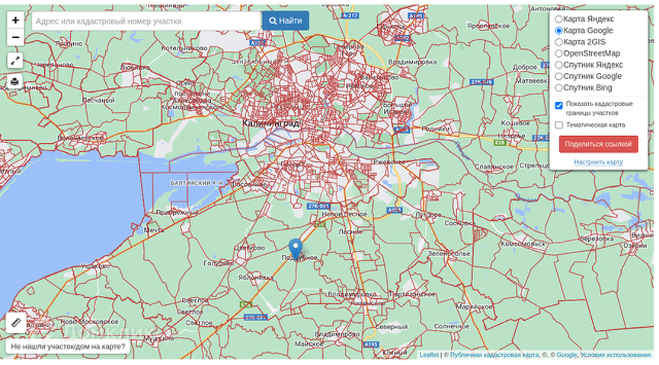Viewport: 659px width, 365px height.
Task: Enable Тематическая карта checkbox
Action: [x=558, y=125]
